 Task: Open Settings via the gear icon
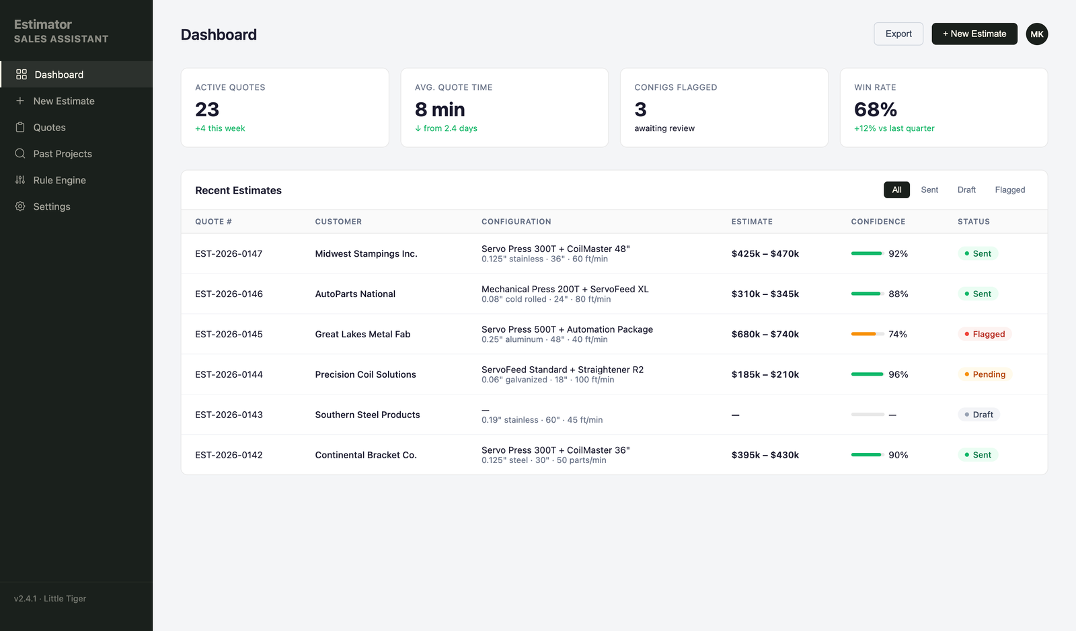tap(21, 206)
